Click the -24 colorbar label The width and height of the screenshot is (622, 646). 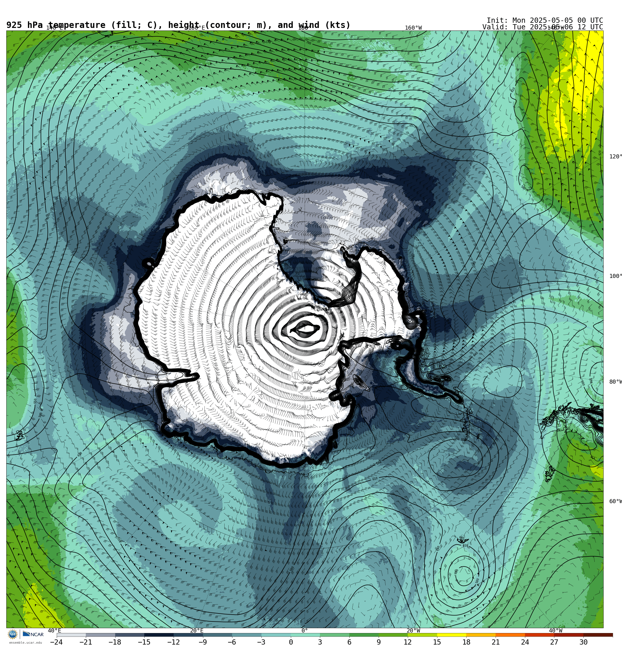(x=56, y=642)
